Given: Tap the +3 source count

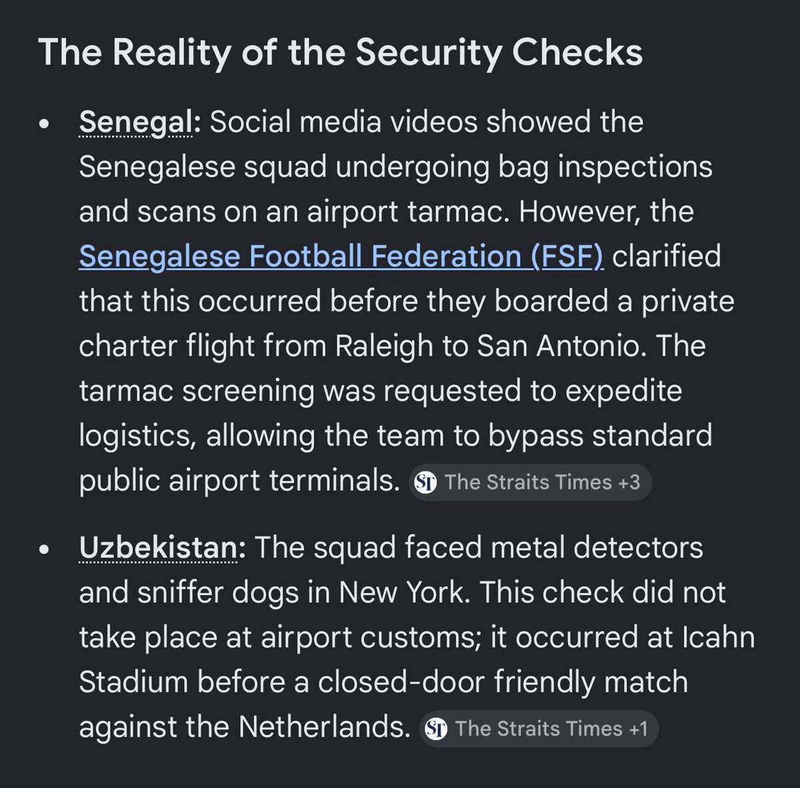Looking at the screenshot, I should coord(629,482).
